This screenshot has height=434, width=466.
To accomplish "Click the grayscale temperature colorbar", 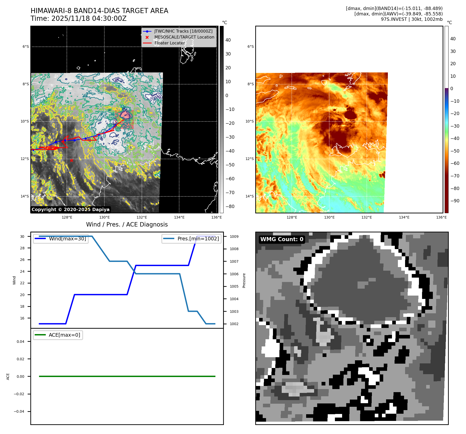I will [222, 119].
